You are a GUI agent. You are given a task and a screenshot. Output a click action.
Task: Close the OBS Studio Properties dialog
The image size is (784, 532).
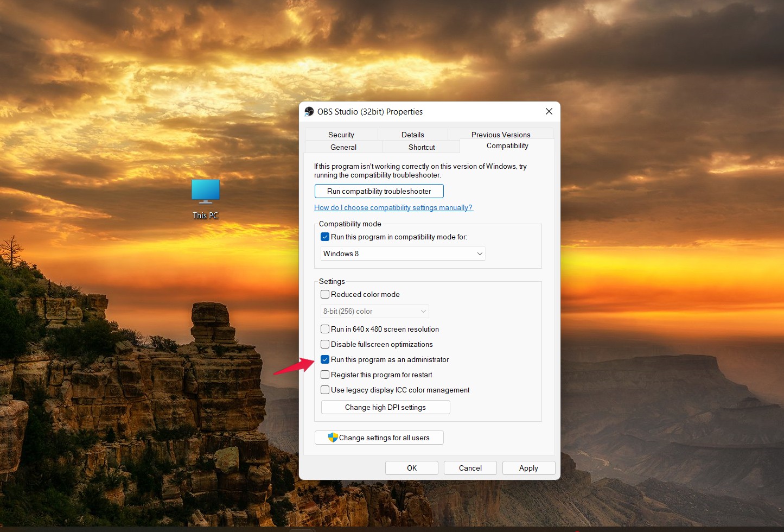[549, 111]
